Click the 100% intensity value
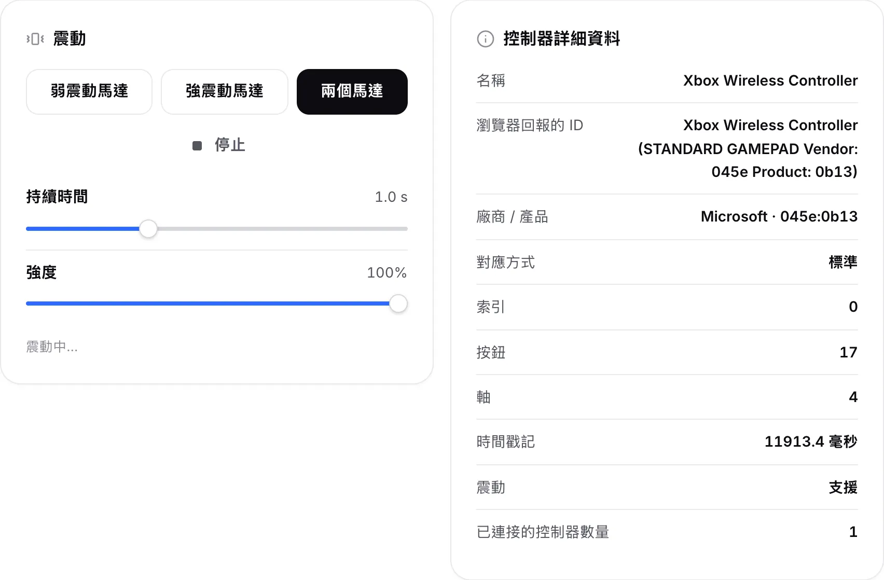The width and height of the screenshot is (884, 580). pos(387,273)
